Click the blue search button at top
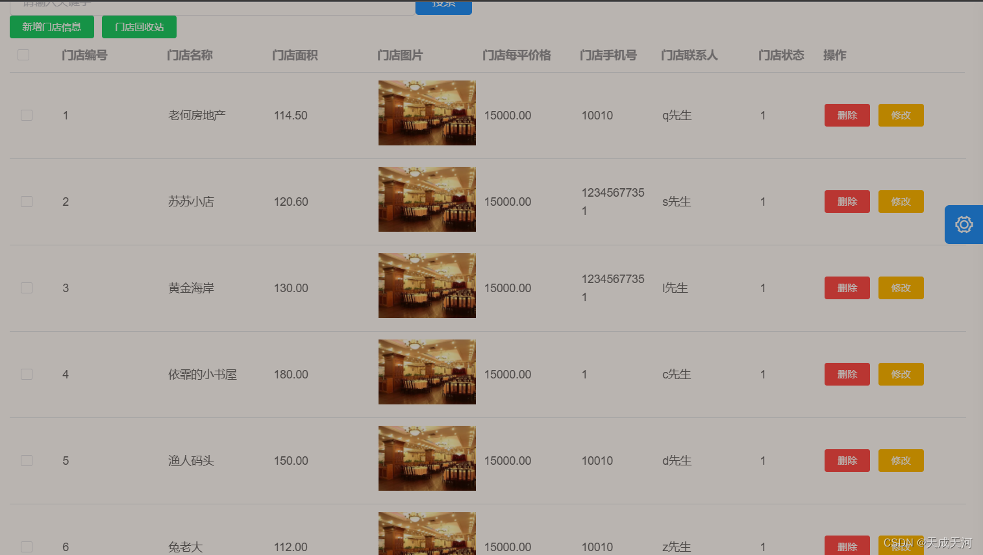 click(443, 6)
